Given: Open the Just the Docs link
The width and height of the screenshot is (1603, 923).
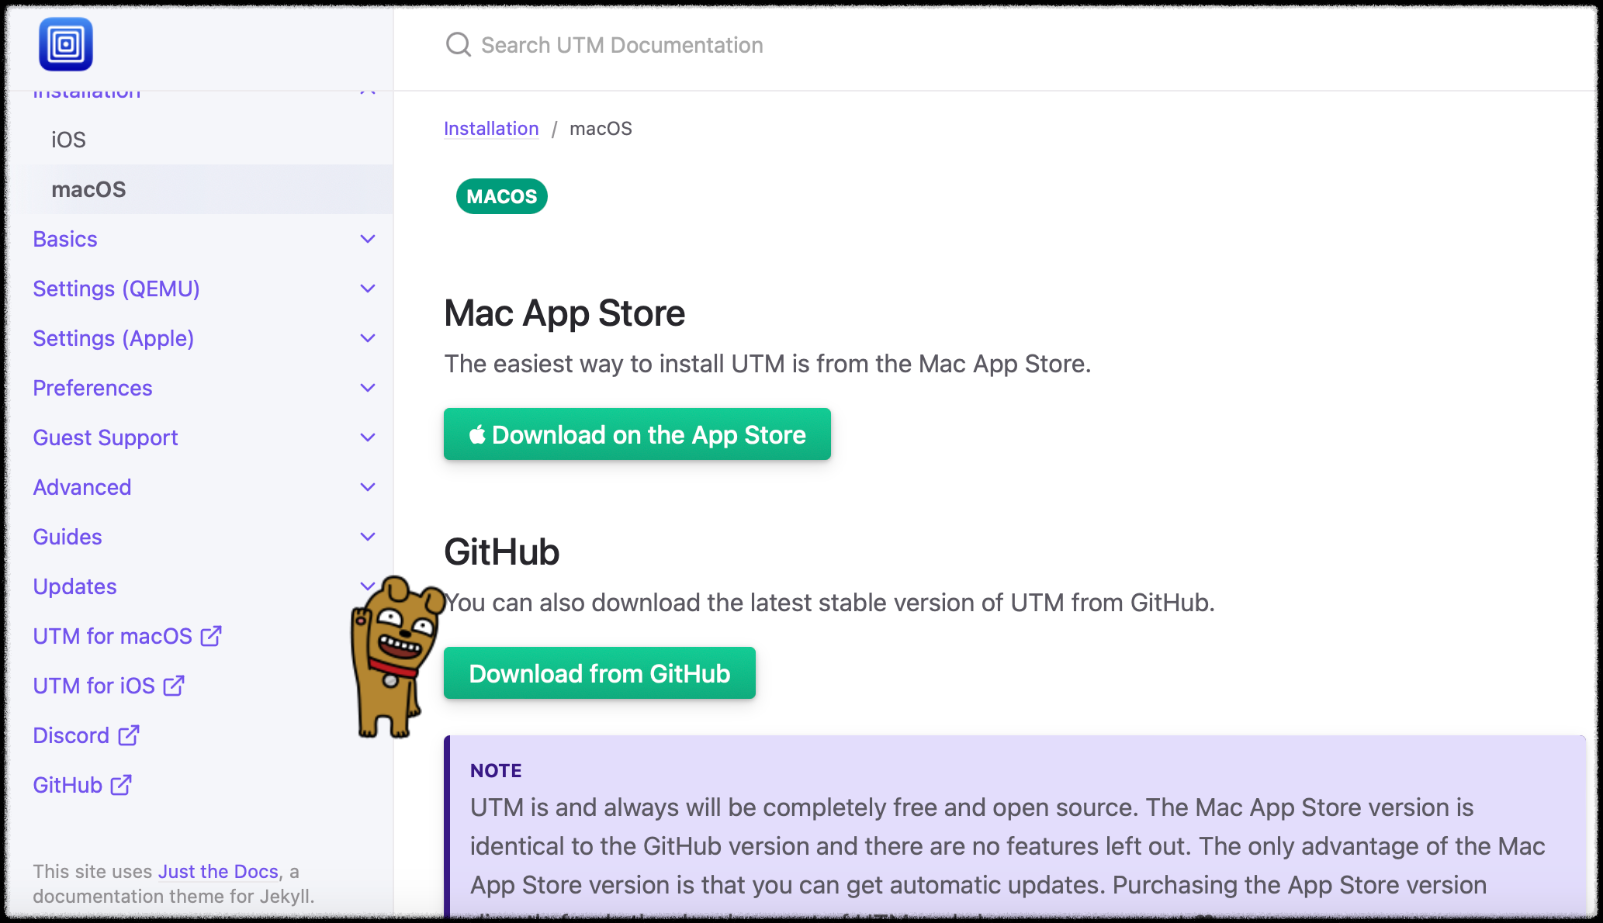Looking at the screenshot, I should (218, 872).
